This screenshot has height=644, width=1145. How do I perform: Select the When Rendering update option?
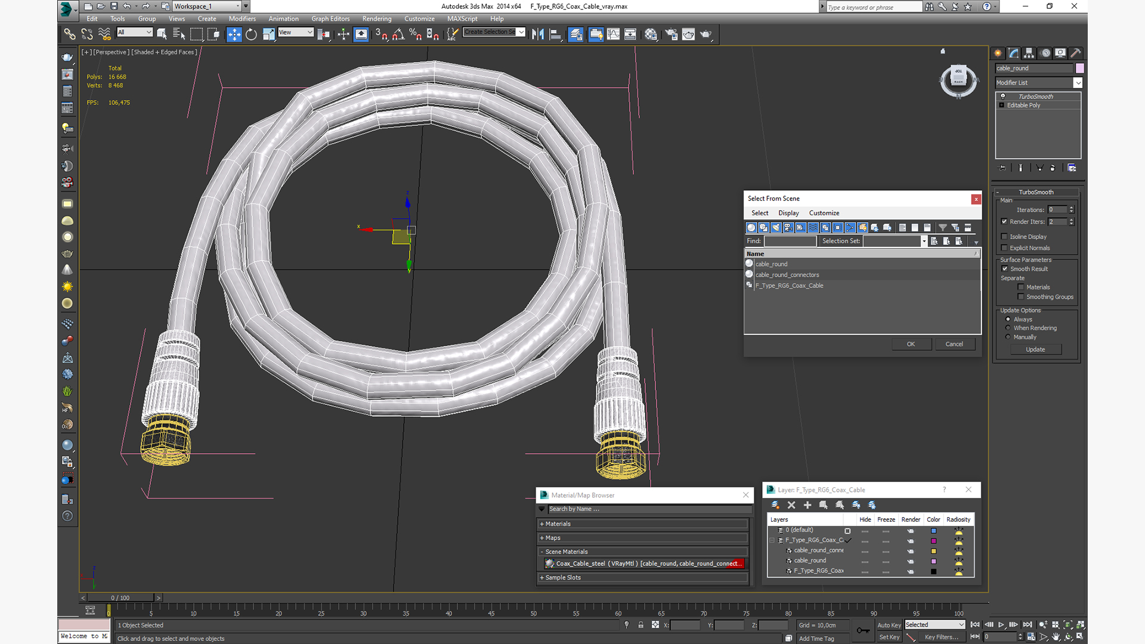(1008, 328)
